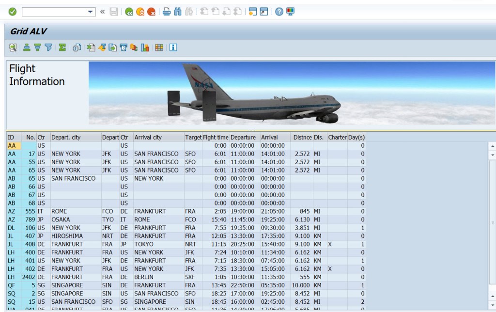Export the flight list to Excel
The height and width of the screenshot is (312, 496).
click(91, 47)
